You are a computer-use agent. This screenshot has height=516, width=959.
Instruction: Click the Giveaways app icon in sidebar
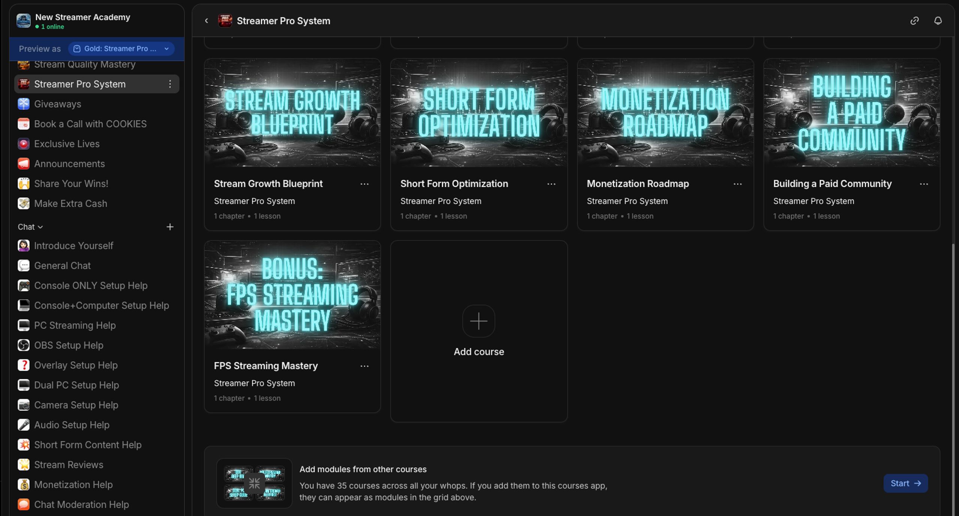click(24, 104)
